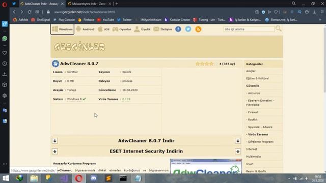The image size is (326, 183).
Task: Click the Gezginler site logo
Action: pyautogui.click(x=79, y=47)
